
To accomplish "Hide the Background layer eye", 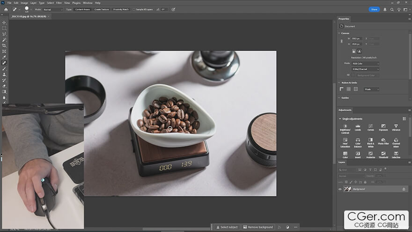I will tap(340, 189).
